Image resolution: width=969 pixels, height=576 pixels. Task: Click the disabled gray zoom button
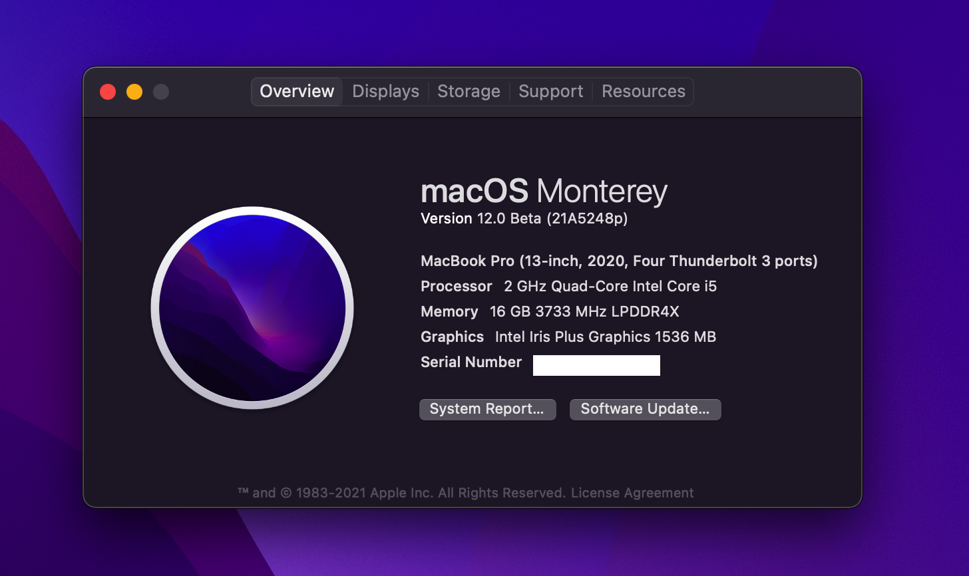(161, 92)
